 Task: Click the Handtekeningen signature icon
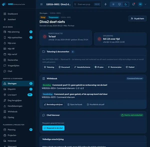[5, 106]
